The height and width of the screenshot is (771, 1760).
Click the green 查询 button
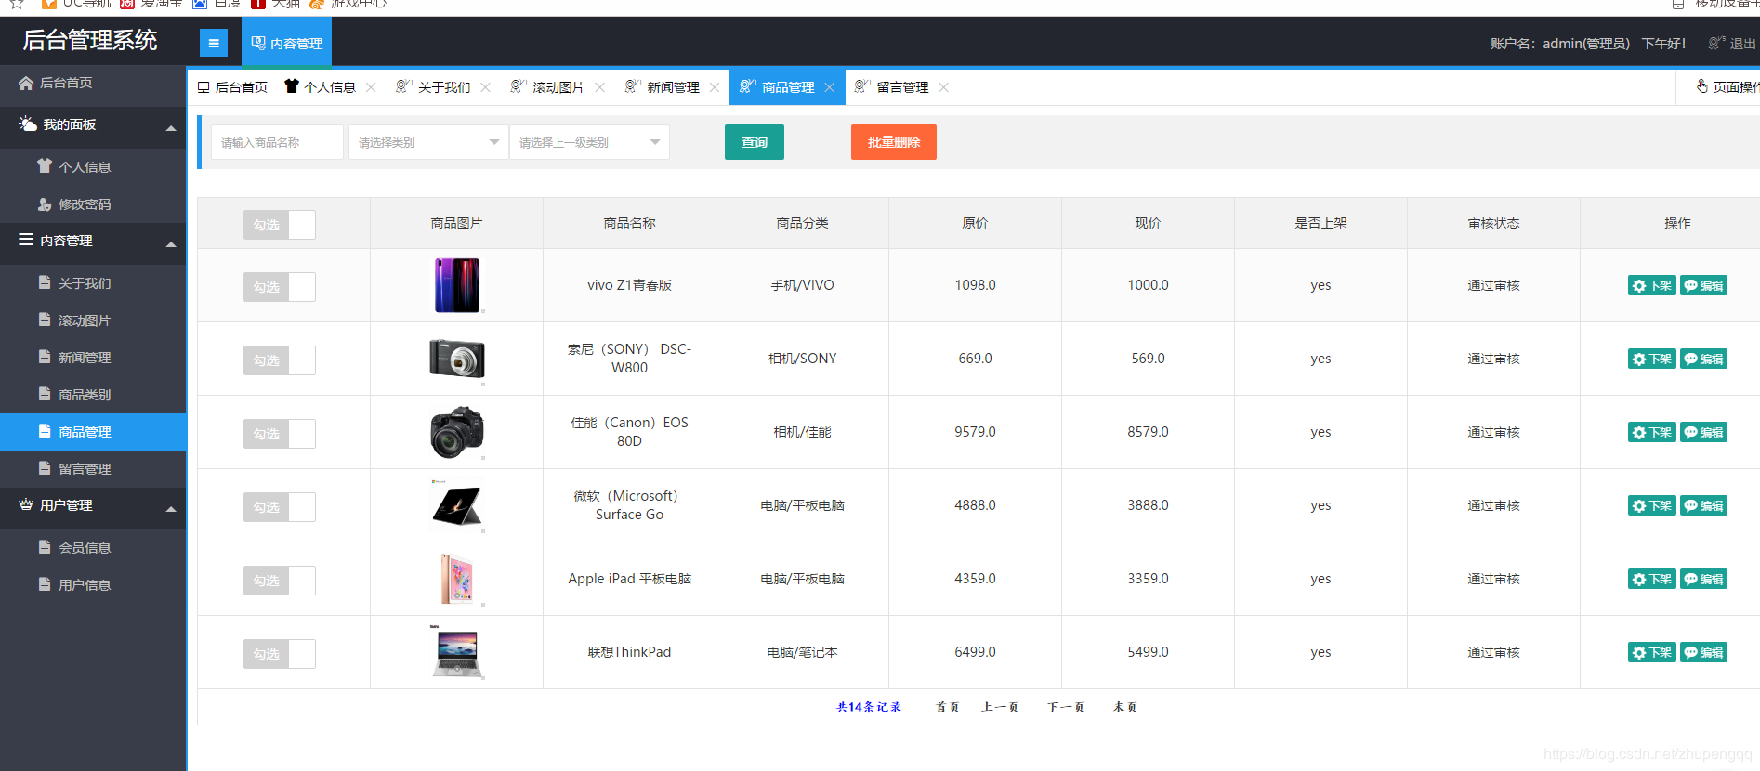tap(754, 142)
